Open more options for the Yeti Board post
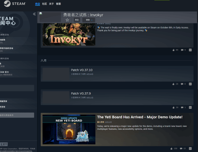Screen dimensions: 198x152 [190, 149]
